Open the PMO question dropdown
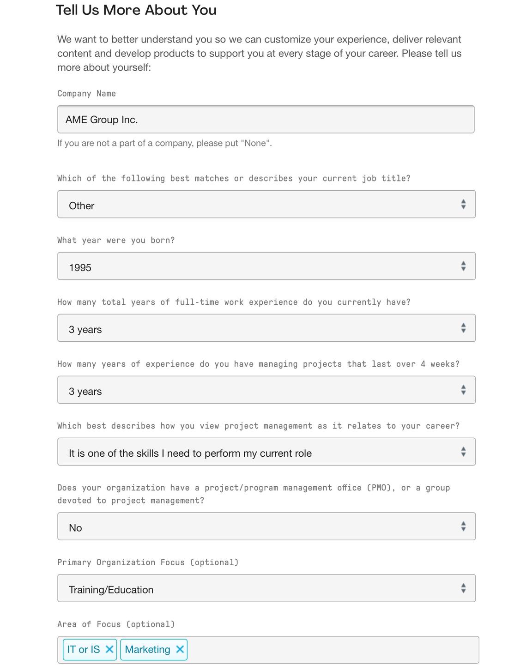The width and height of the screenshot is (532, 665). 259,526
